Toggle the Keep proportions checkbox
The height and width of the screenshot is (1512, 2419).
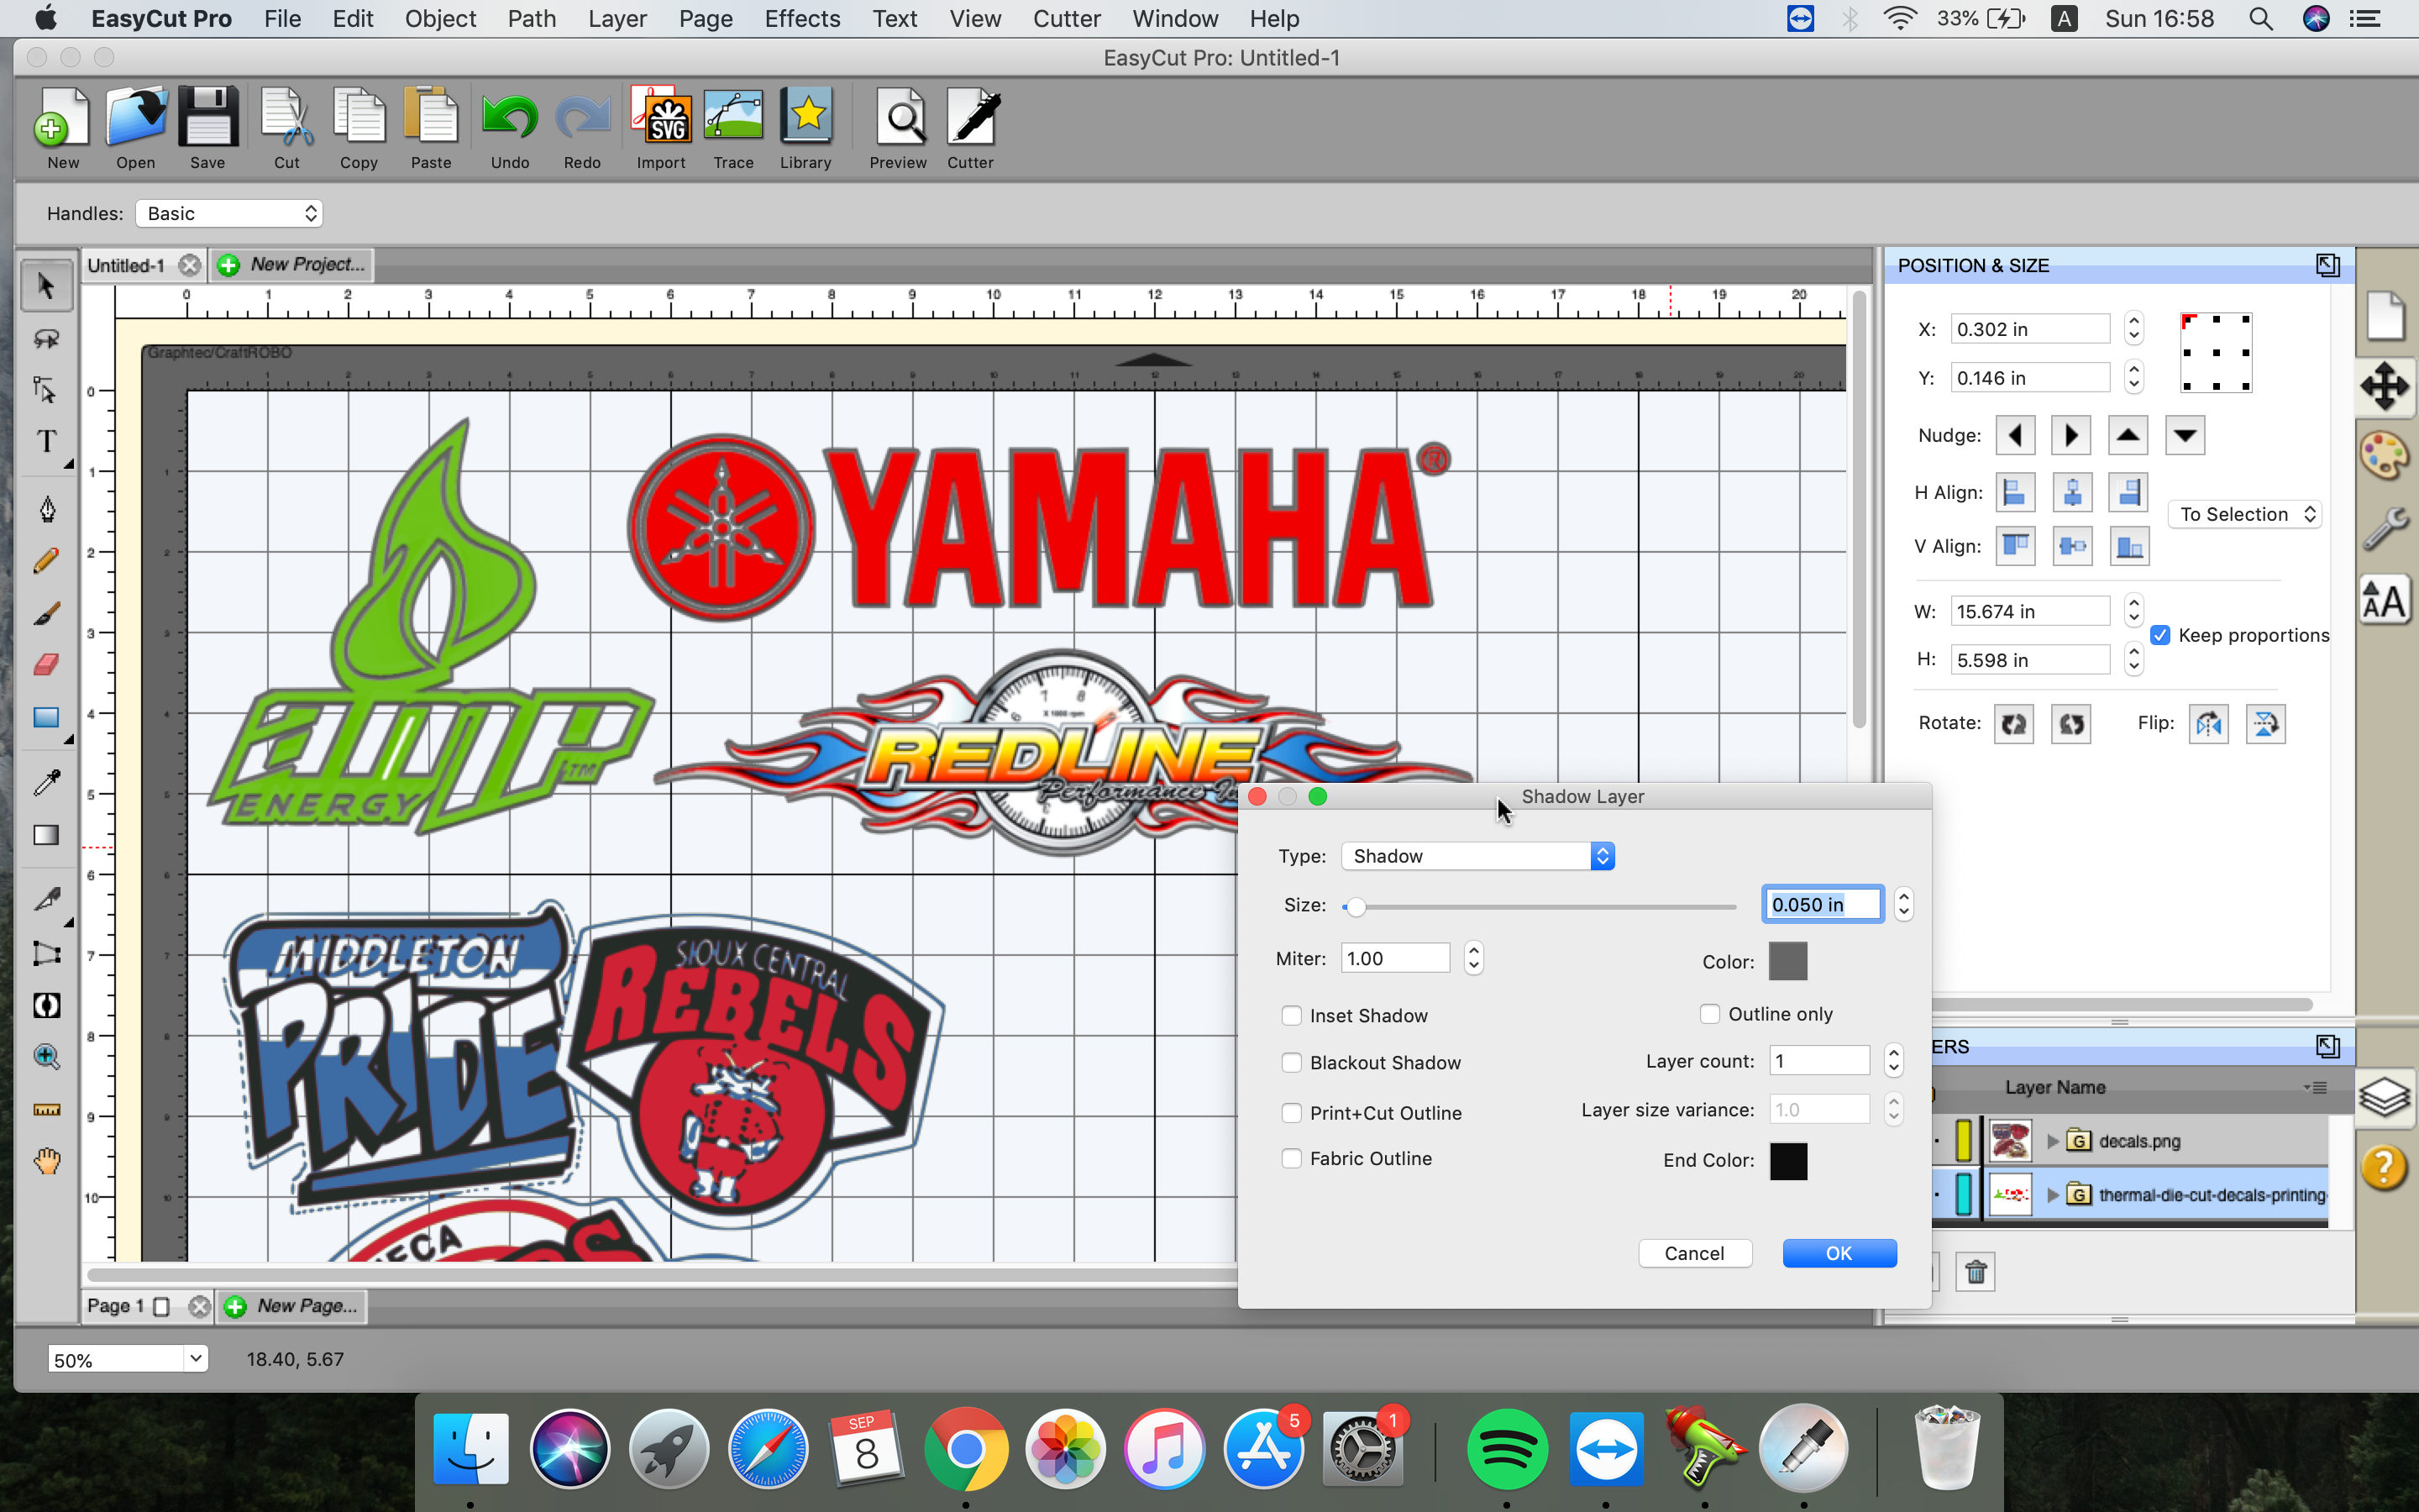coord(2162,635)
